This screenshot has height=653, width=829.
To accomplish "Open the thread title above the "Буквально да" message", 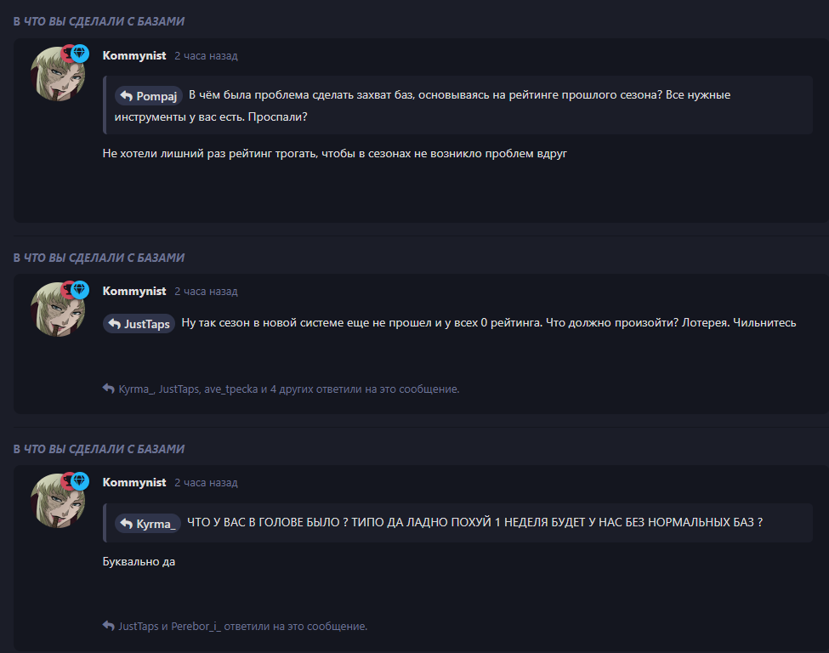I will click(99, 449).
